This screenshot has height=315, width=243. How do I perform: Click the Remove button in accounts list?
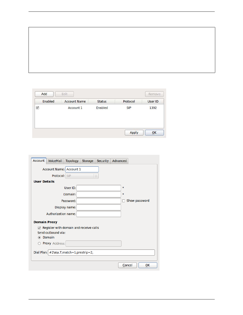[154, 94]
